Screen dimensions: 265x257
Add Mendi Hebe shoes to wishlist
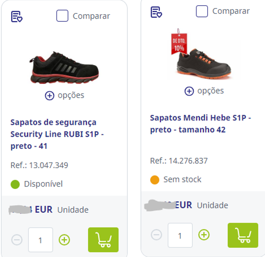coord(156,12)
